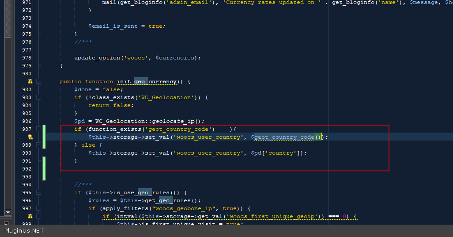Image resolution: width=453 pixels, height=237 pixels.
Task: Click line number 986 in the gutter
Action: tap(26, 121)
